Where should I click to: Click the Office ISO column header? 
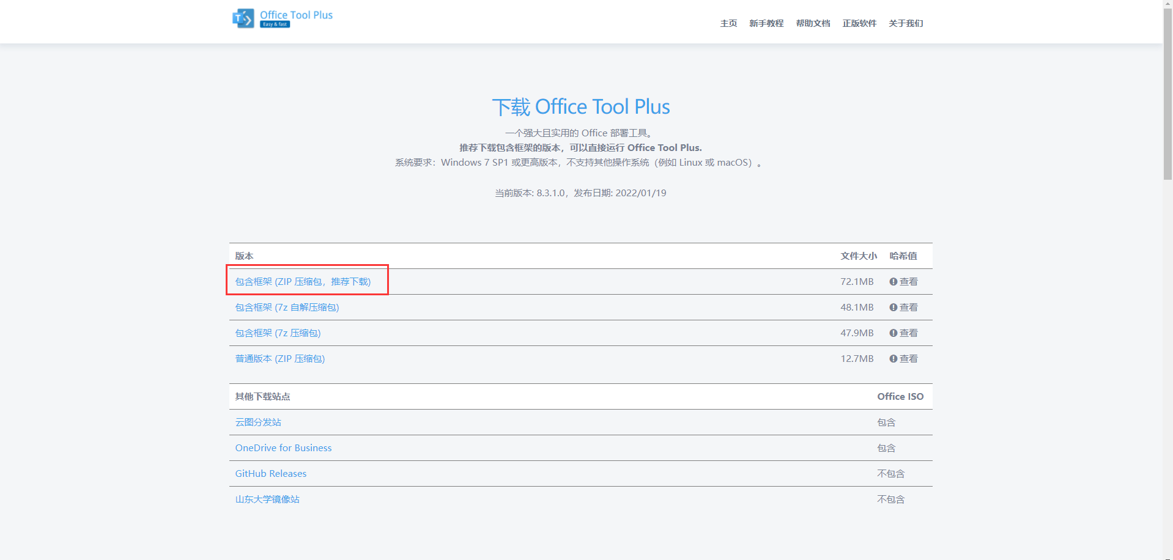900,397
